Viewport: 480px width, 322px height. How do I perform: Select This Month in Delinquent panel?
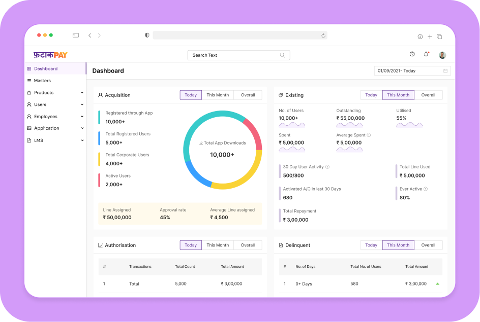point(398,245)
